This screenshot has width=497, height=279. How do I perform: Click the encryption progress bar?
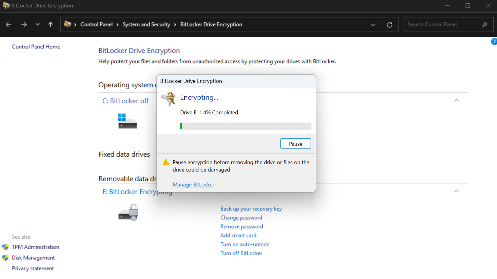pos(245,126)
